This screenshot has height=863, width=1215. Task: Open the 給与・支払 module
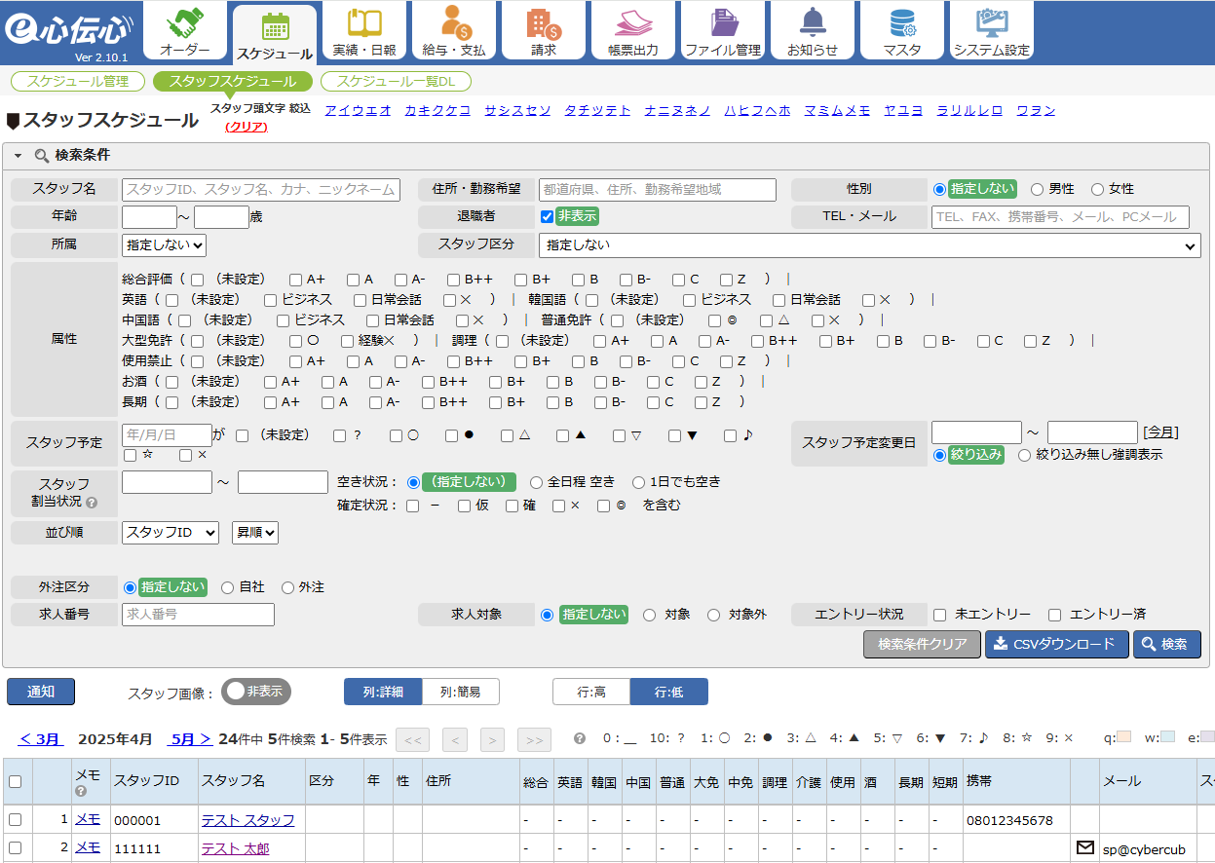(x=454, y=31)
